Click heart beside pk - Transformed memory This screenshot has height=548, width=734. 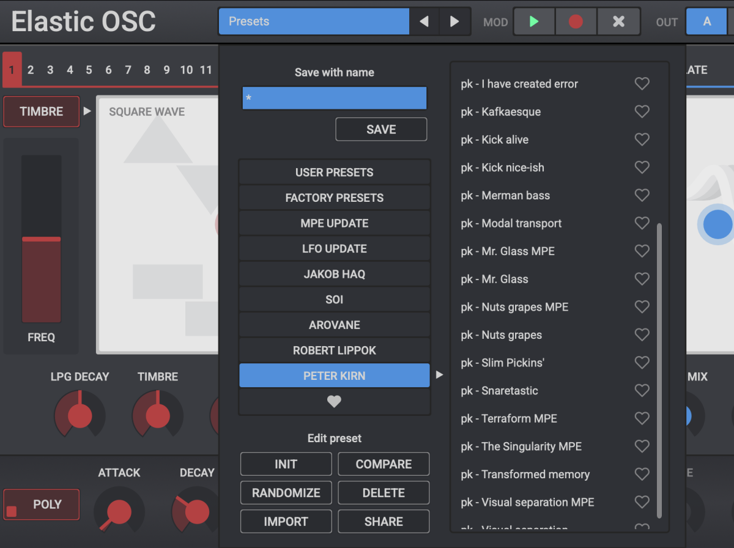tap(642, 474)
